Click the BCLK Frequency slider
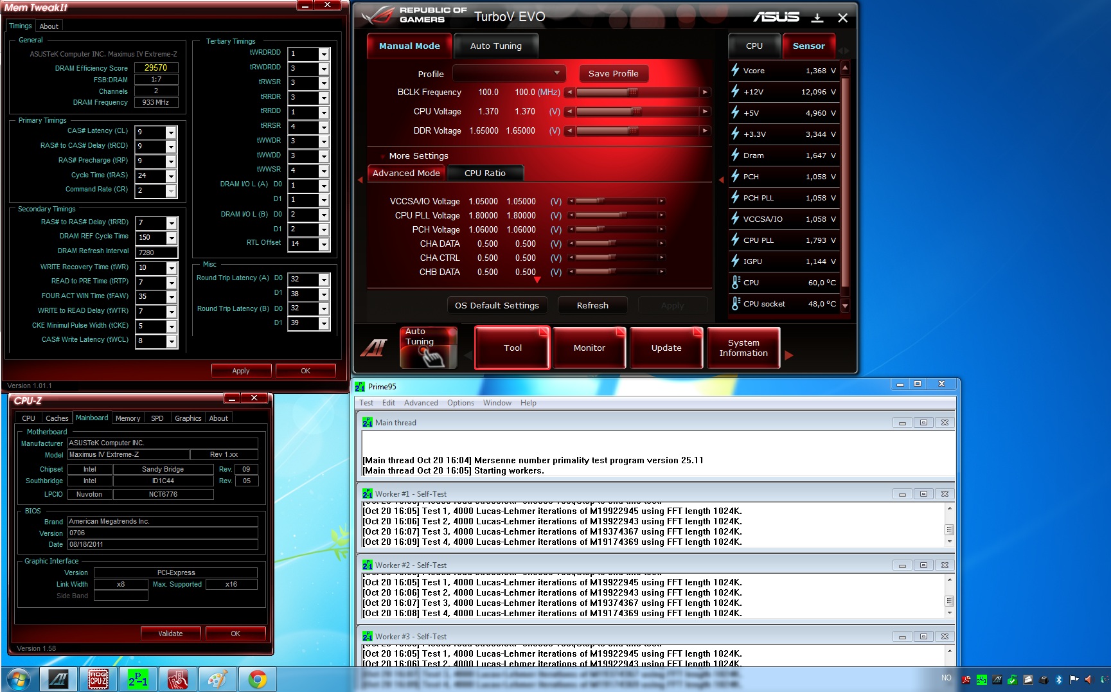This screenshot has width=1111, height=692. [637, 93]
